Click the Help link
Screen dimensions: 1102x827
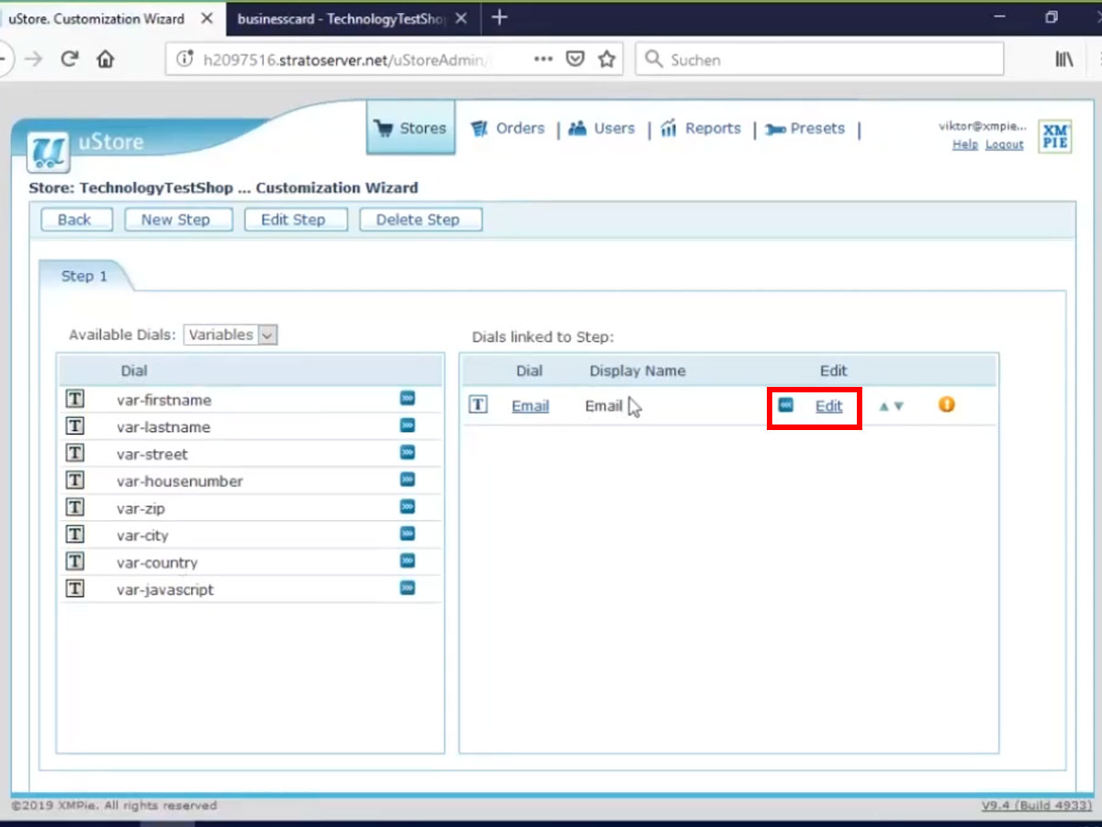(x=964, y=145)
